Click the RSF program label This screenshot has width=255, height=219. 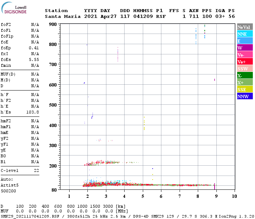pos(161,16)
